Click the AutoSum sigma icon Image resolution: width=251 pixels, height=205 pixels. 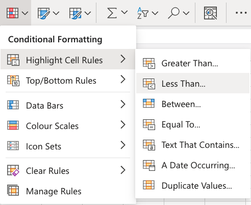coord(112,13)
